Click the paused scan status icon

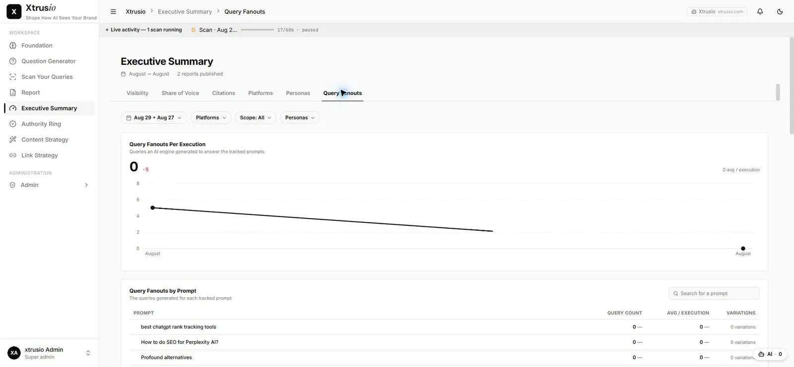[x=194, y=30]
